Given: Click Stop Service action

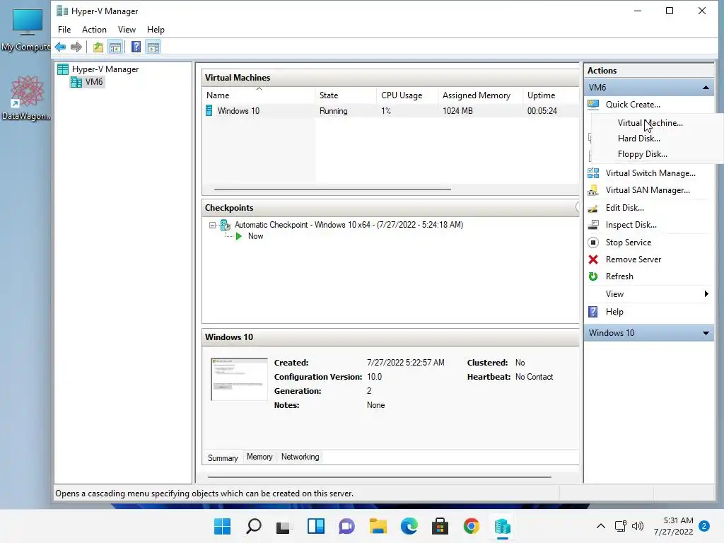Looking at the screenshot, I should click(629, 243).
